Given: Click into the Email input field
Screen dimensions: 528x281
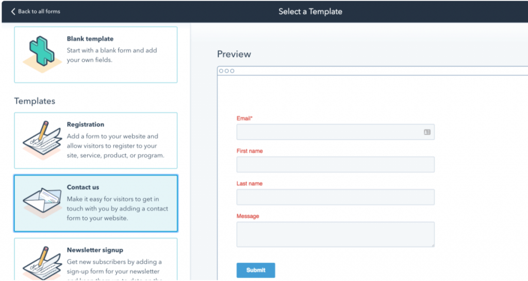Looking at the screenshot, I should point(335,132).
